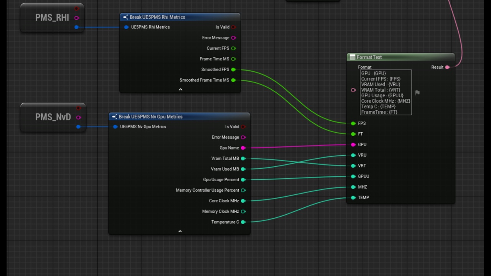Select the Current FPS output pin
The image size is (491, 276).
(x=234, y=48)
